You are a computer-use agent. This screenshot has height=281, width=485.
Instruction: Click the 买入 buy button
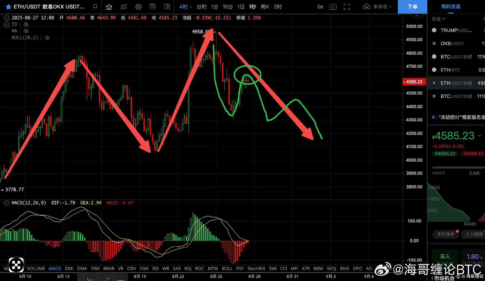(445, 256)
